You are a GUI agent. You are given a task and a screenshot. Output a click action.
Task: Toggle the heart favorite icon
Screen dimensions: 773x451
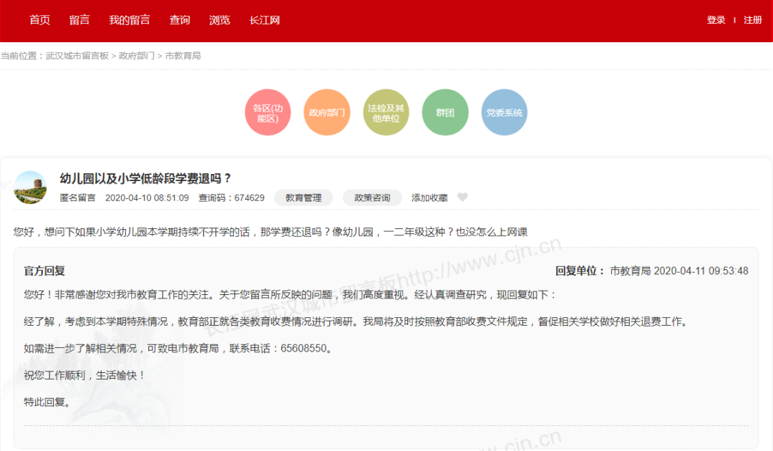pyautogui.click(x=462, y=197)
